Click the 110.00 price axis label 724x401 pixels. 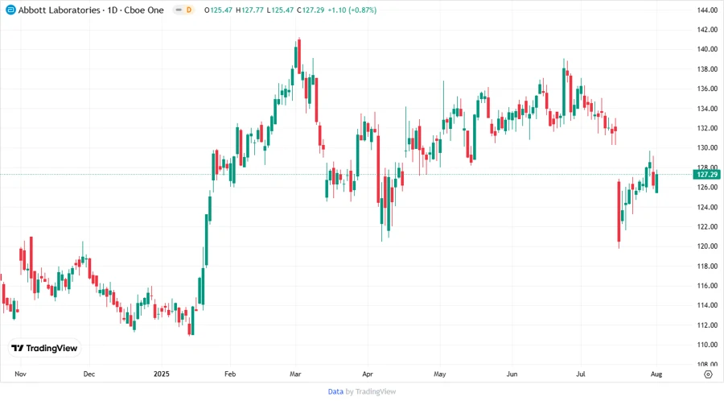pyautogui.click(x=707, y=345)
